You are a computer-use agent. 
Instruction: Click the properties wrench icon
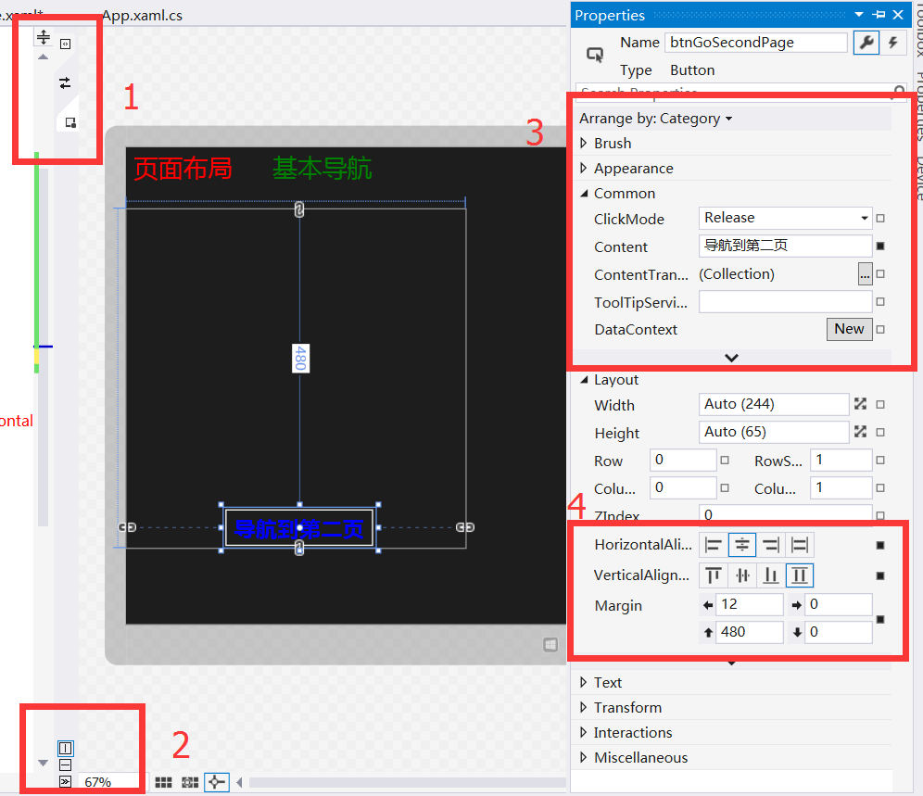[x=866, y=43]
